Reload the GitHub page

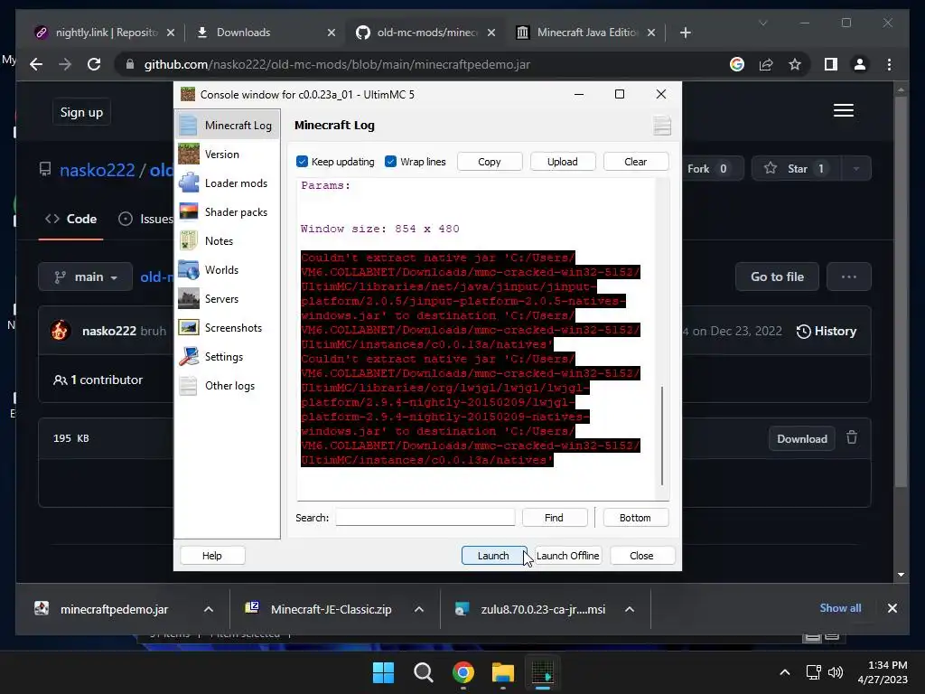click(x=94, y=64)
